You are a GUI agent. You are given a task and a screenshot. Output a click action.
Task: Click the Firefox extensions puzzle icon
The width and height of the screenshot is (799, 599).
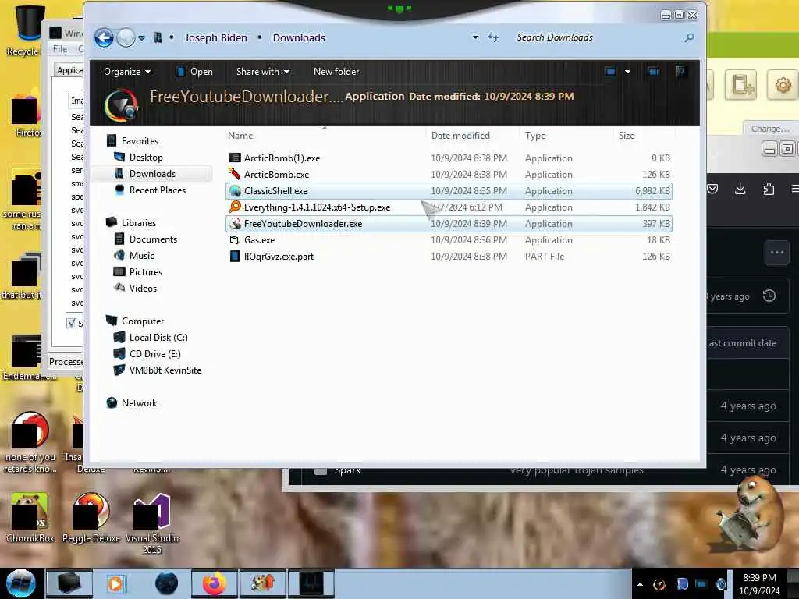coord(769,189)
